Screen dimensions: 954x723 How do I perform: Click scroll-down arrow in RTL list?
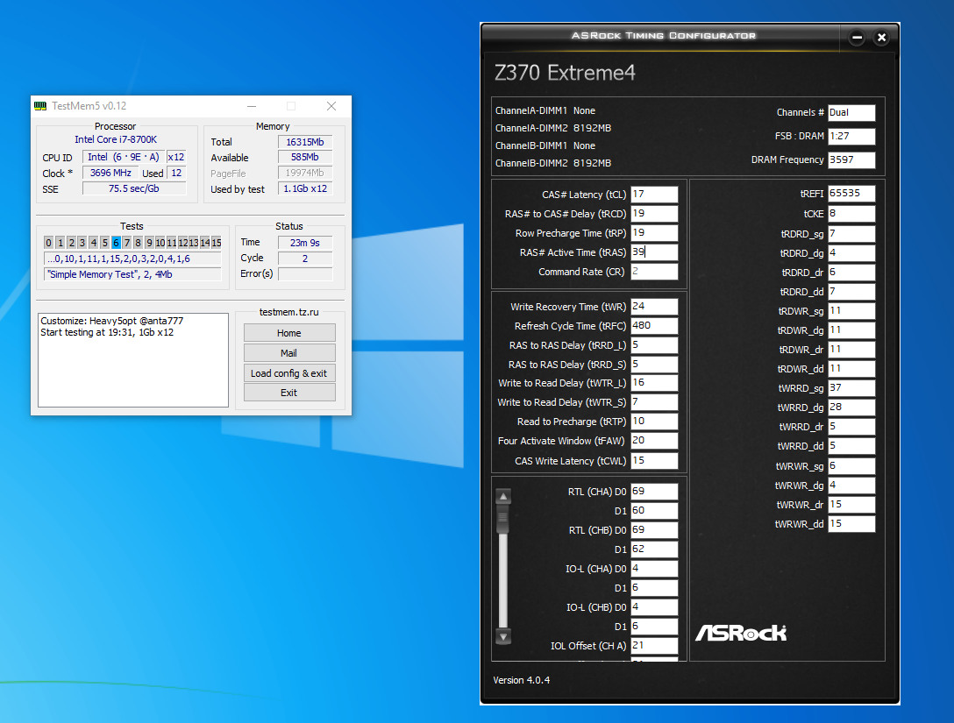pos(503,636)
